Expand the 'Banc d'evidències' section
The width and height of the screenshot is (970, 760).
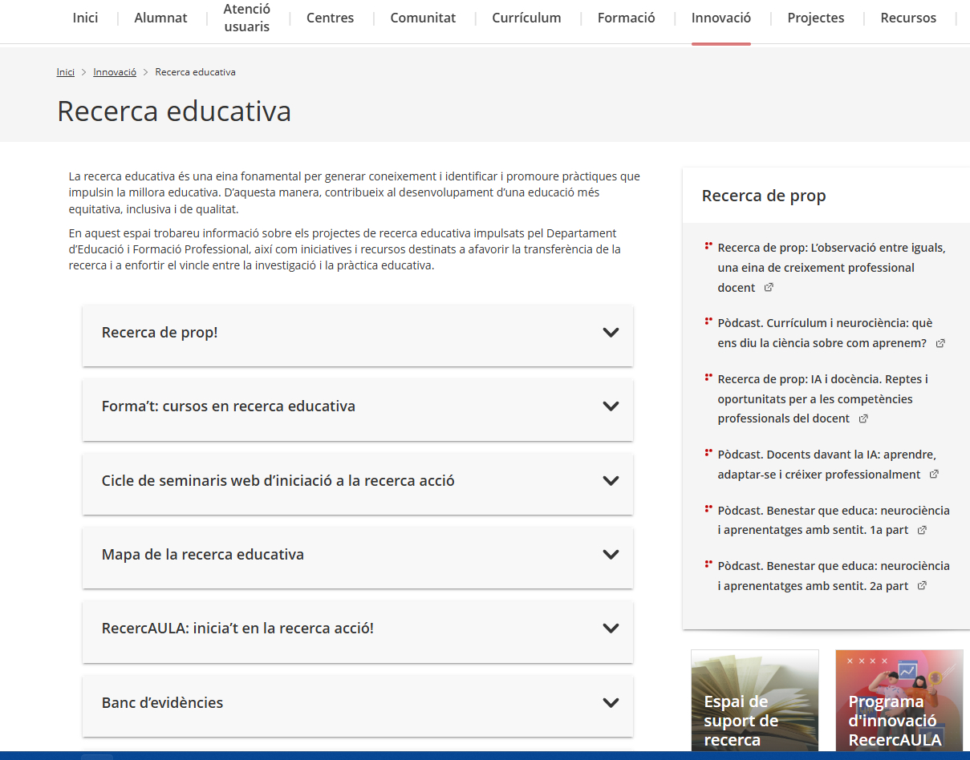tap(611, 703)
